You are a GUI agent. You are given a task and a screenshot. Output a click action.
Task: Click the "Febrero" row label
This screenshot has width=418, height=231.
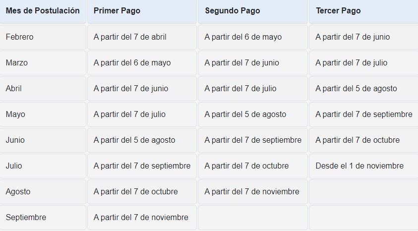click(20, 37)
